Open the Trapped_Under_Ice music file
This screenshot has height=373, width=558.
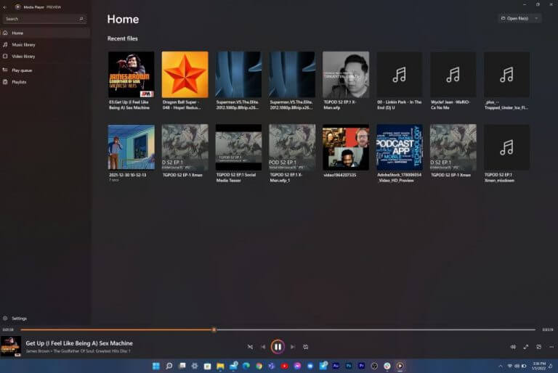coord(506,74)
